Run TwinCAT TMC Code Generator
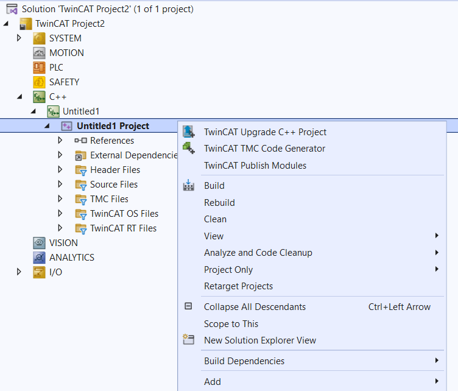 (312, 149)
